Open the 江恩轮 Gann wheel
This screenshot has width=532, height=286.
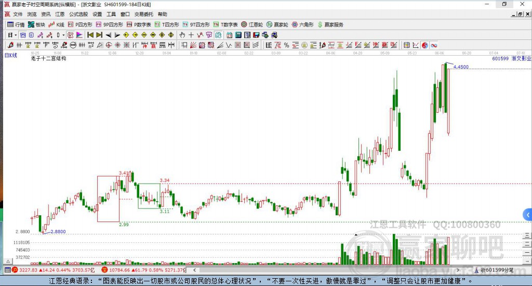click(252, 24)
